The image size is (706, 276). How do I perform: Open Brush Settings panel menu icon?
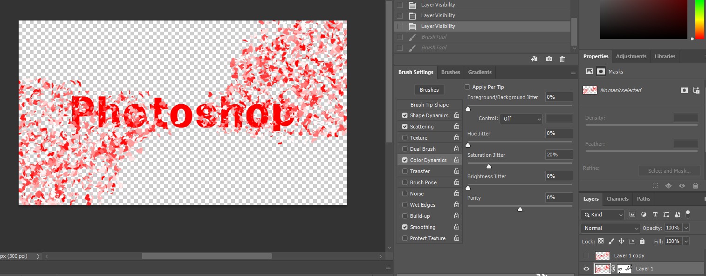coord(573,73)
